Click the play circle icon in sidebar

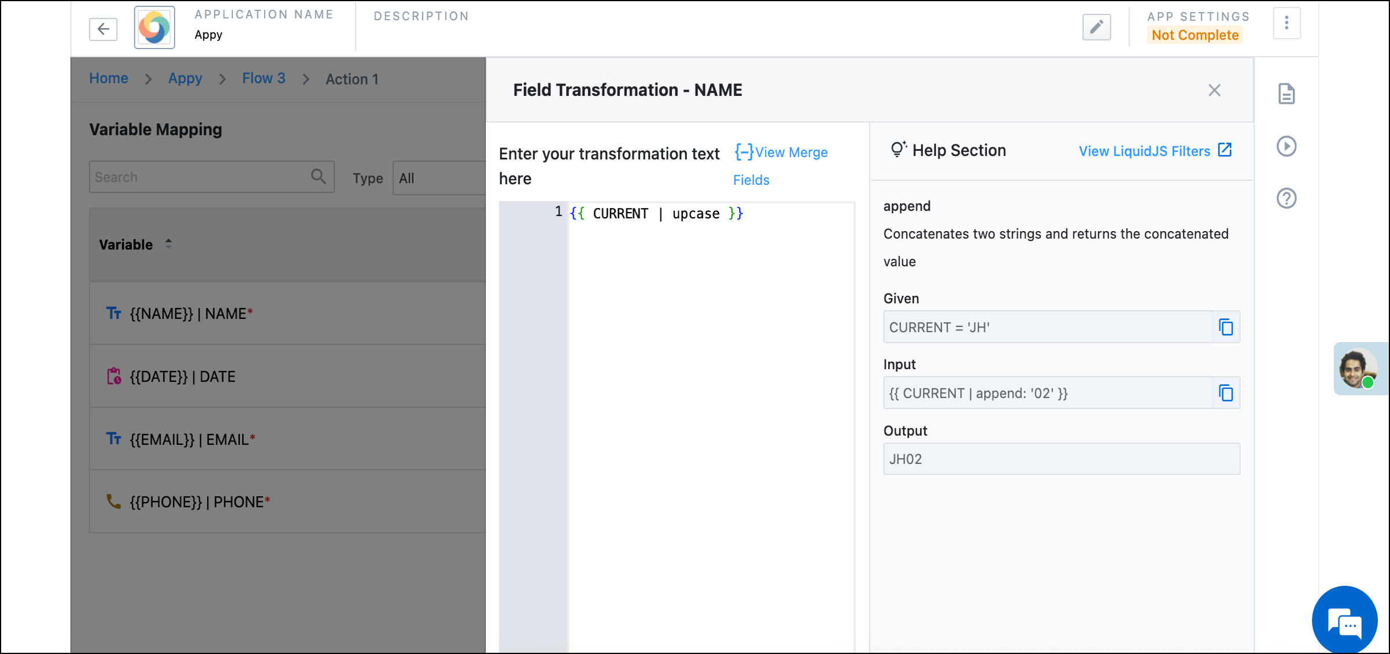point(1286,146)
